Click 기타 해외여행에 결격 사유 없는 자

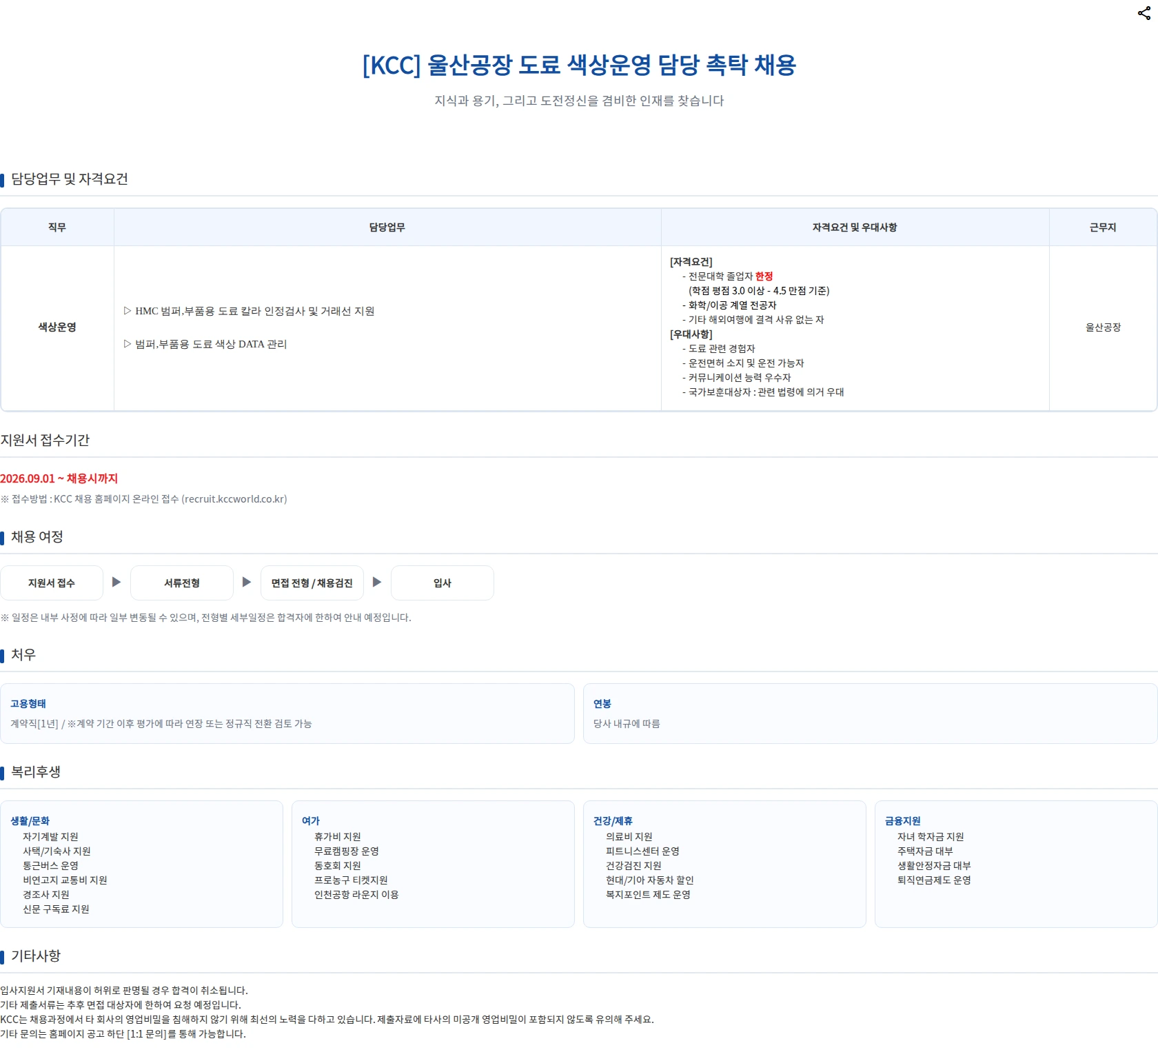click(753, 320)
